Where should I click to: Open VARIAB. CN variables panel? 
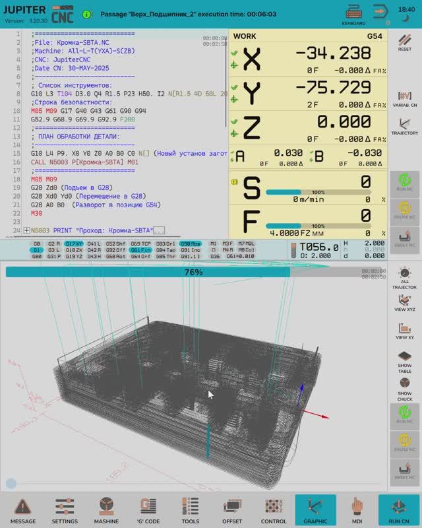pyautogui.click(x=404, y=99)
